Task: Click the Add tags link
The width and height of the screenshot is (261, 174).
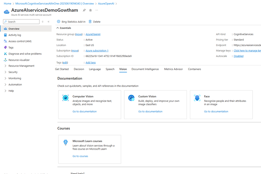Action: click(x=90, y=62)
